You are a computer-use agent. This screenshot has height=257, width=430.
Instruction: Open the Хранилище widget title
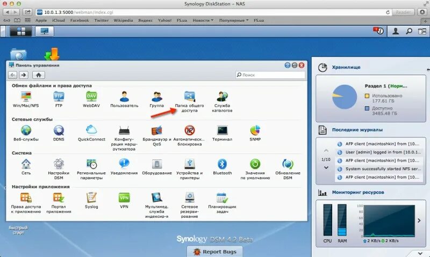point(346,67)
